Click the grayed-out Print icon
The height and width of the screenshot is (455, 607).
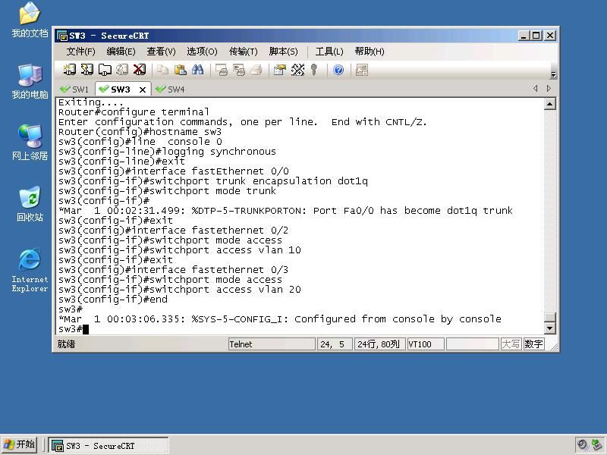[256, 70]
